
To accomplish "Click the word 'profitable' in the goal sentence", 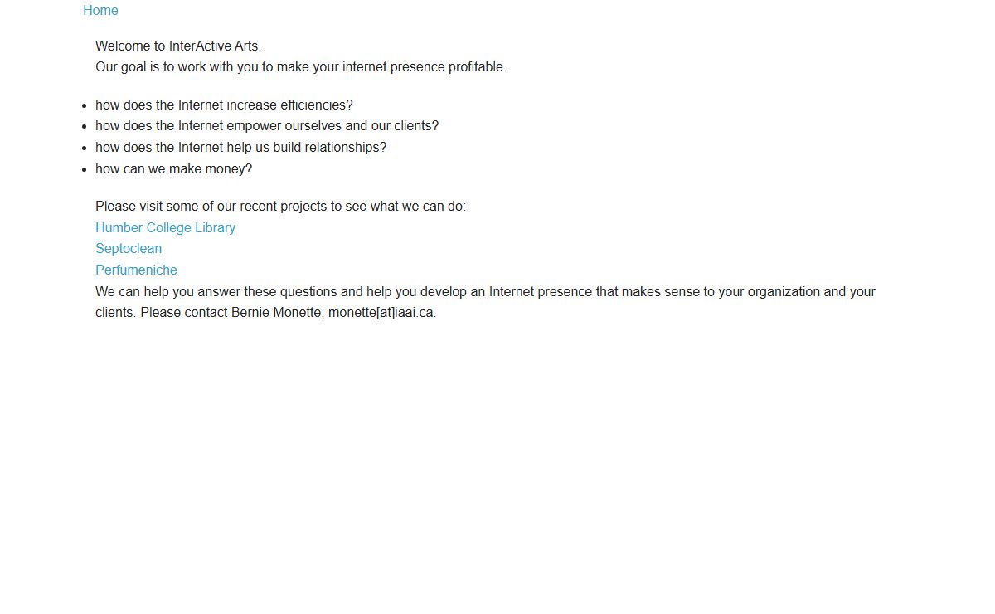I will pyautogui.click(x=477, y=67).
